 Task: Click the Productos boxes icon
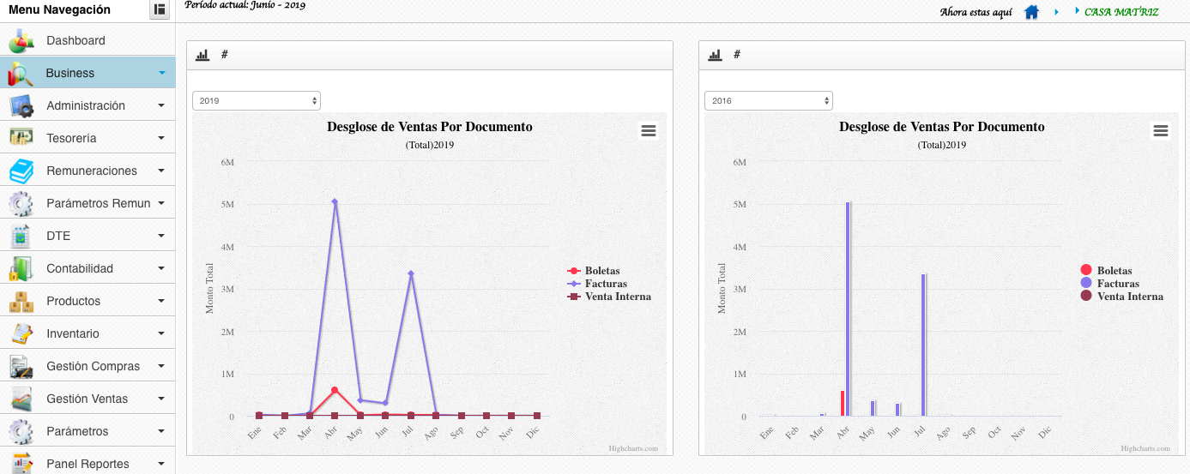pyautogui.click(x=21, y=301)
